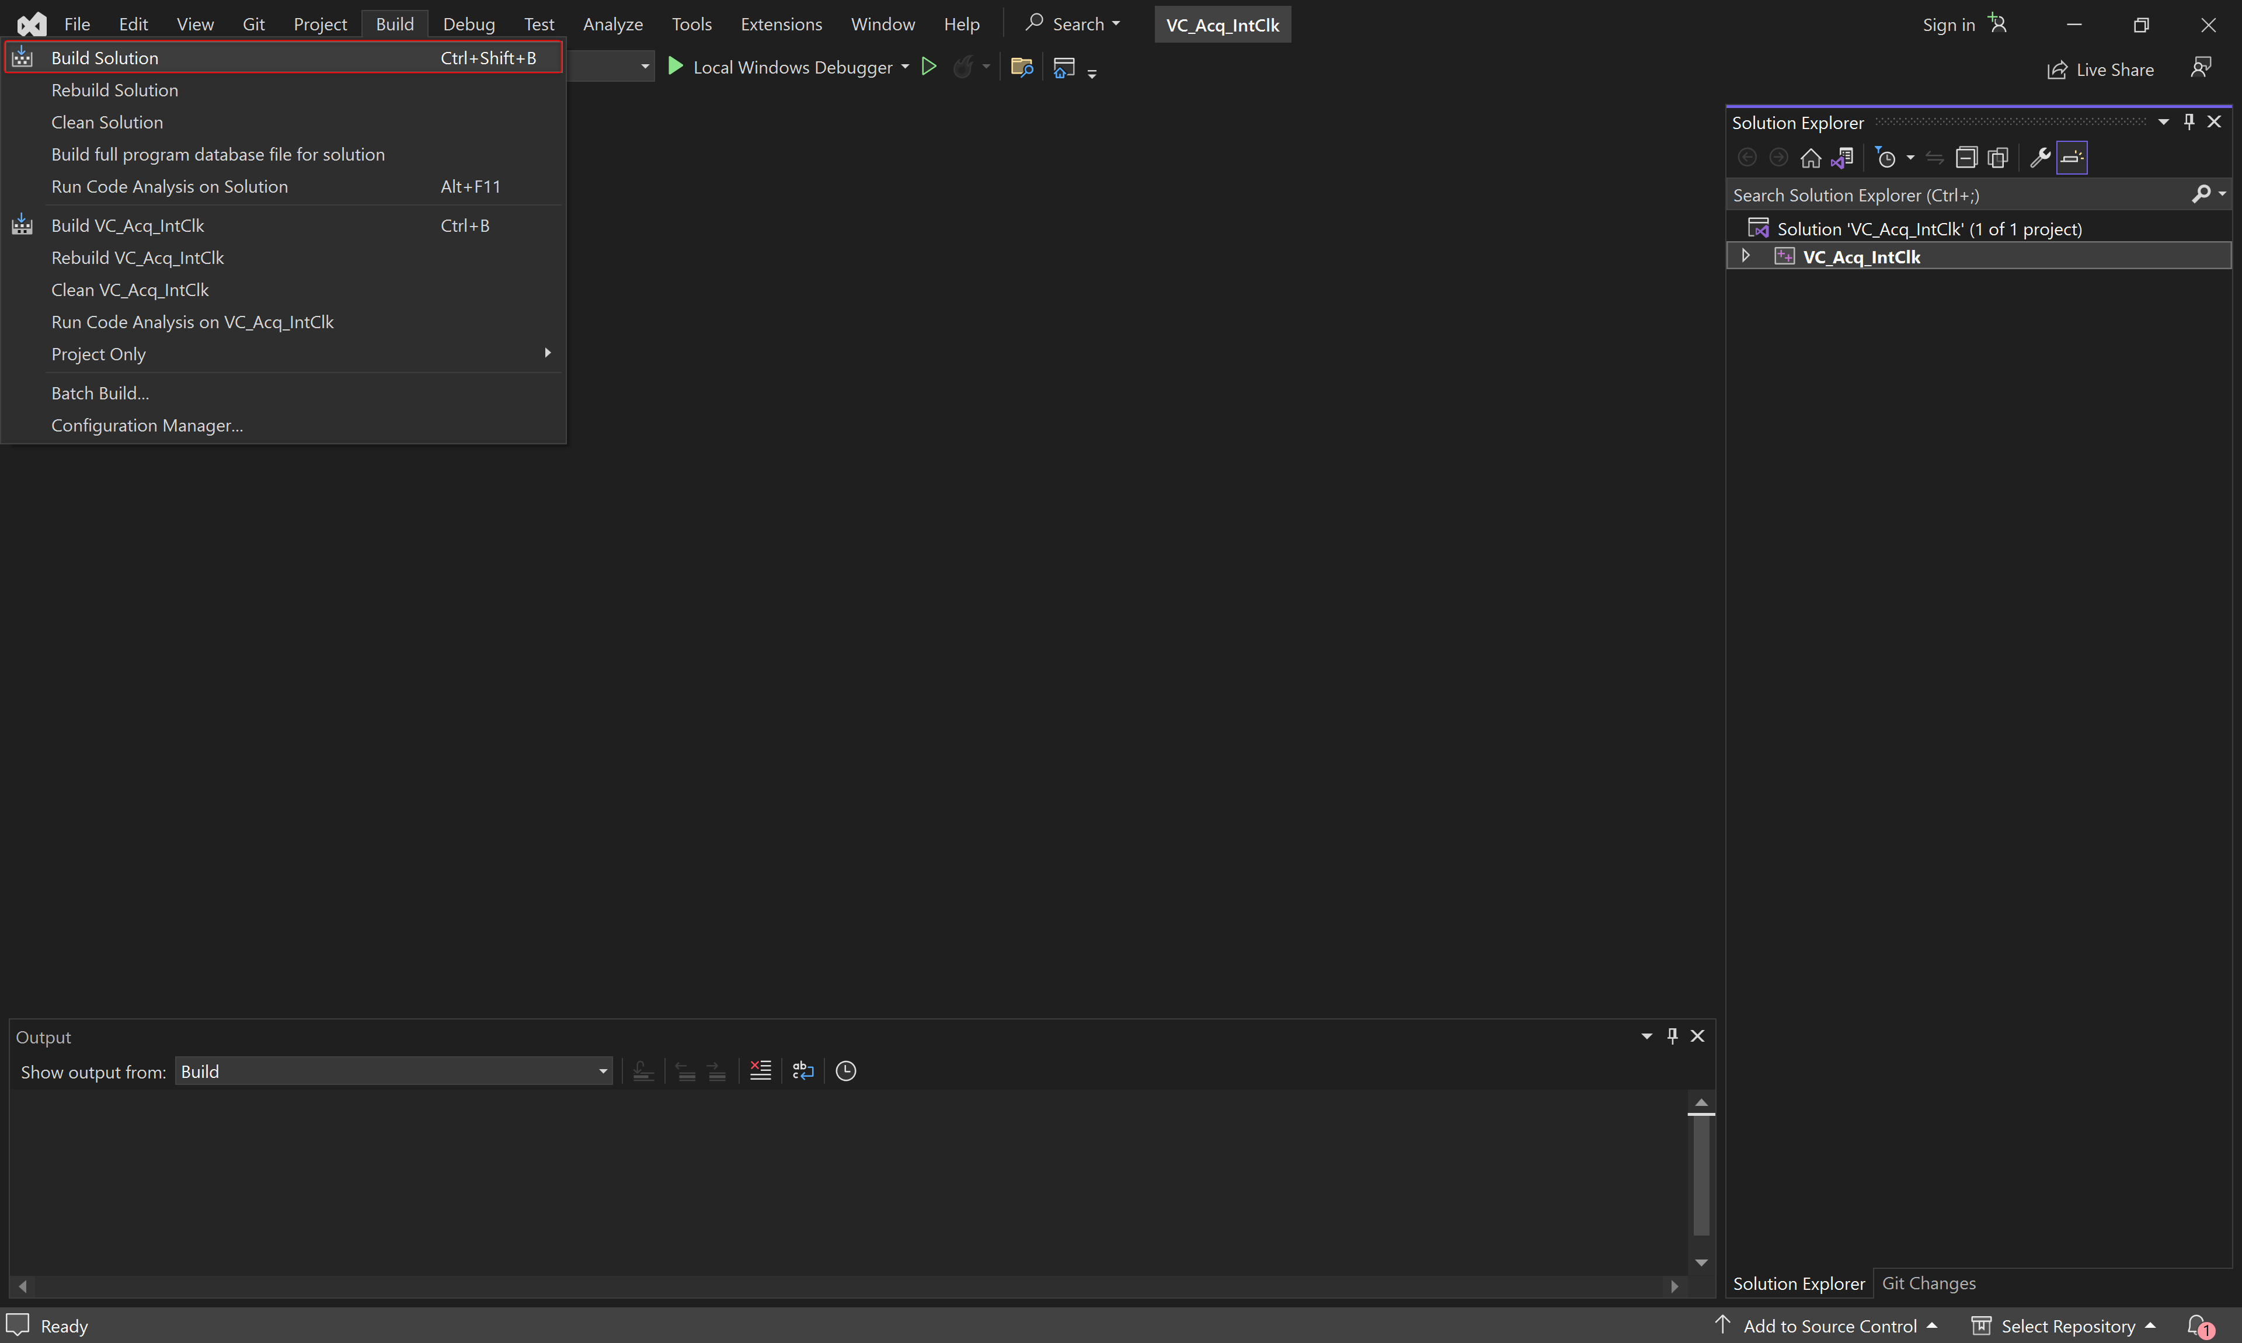Expand the VC_Acq_IntClk project tree item
This screenshot has width=2242, height=1343.
1745,256
